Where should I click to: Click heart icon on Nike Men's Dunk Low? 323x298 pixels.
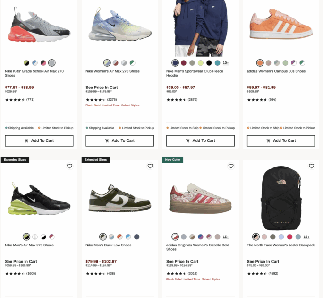coord(150,166)
